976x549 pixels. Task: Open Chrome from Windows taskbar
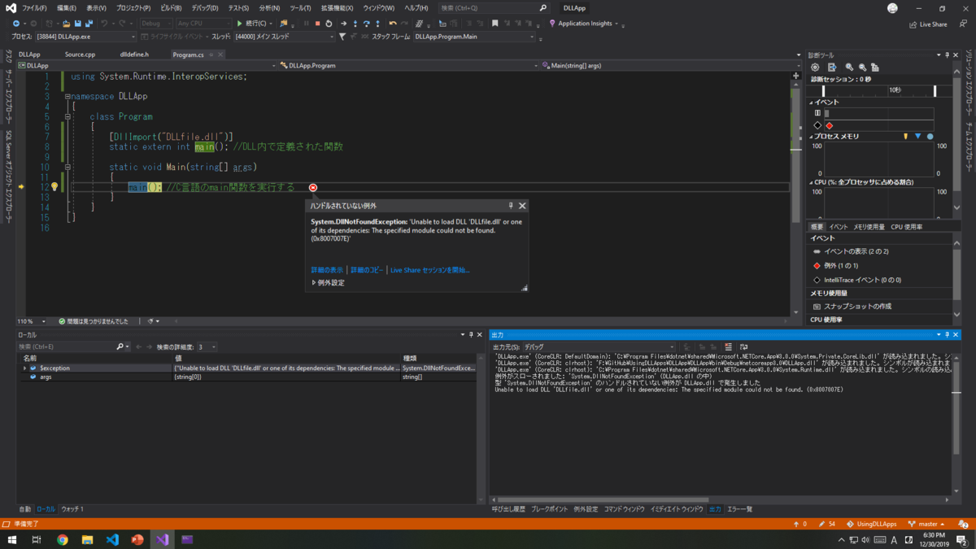coord(63,539)
